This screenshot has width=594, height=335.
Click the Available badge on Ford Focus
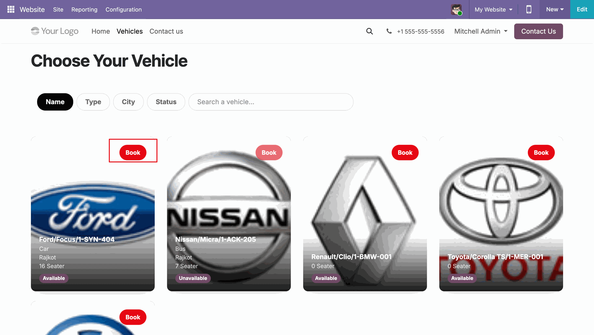click(54, 278)
